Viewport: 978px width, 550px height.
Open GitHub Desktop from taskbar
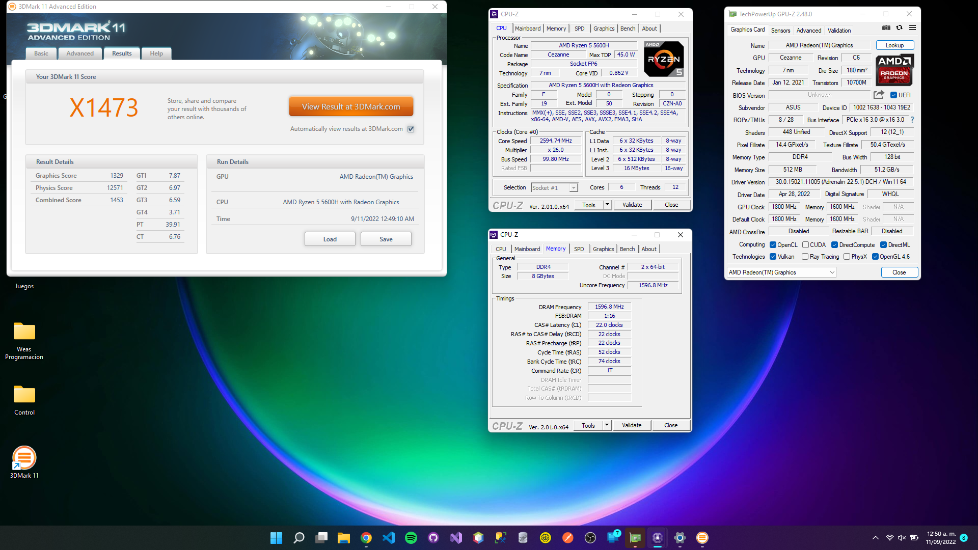tap(433, 538)
